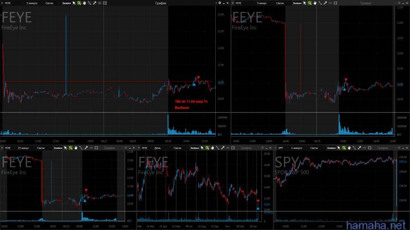This screenshot has width=410, height=230.
Task: Activate the zoom magnifier in the SPY chart
Action: (x=344, y=148)
